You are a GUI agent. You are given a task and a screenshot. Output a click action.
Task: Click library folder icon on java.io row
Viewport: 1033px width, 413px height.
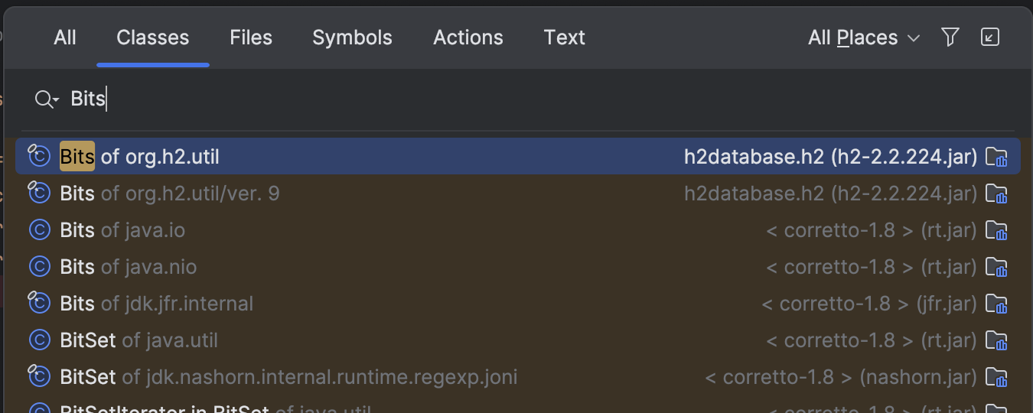[x=996, y=230]
